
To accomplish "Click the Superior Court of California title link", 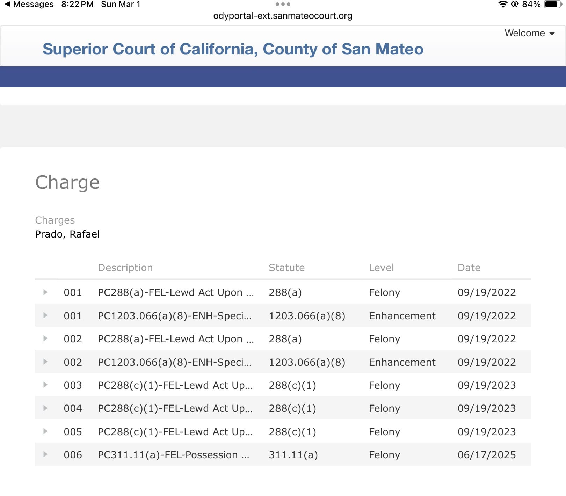I will click(x=233, y=49).
